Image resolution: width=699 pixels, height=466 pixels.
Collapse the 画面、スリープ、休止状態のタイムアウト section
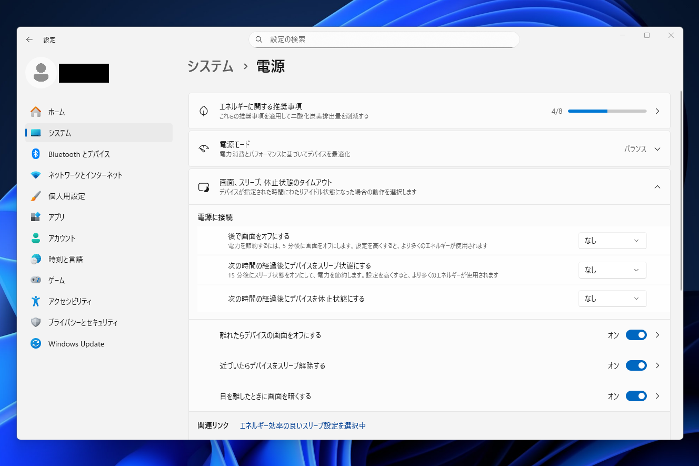[657, 187]
